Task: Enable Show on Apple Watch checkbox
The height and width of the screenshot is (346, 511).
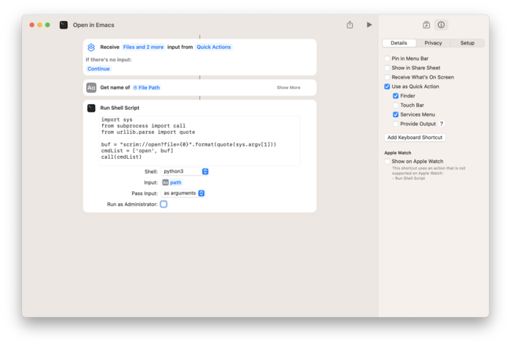Action: pos(387,162)
